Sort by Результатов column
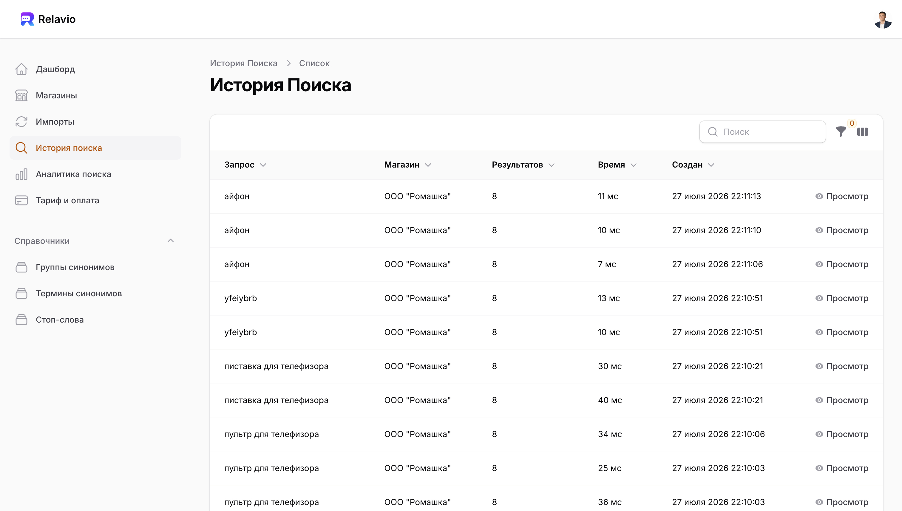This screenshot has width=902, height=511. tap(523, 165)
